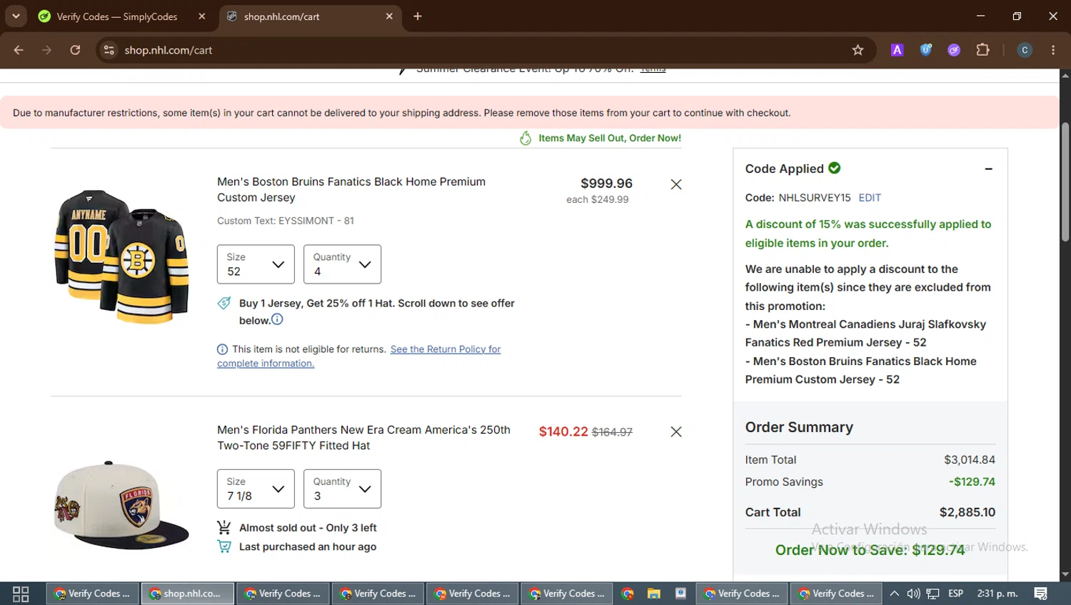Open the Extensions puzzle-piece menu

983,50
